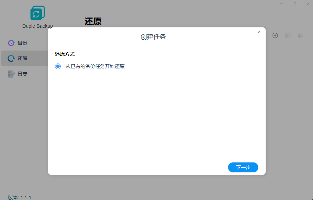Image resolution: width=313 pixels, height=200 pixels.
Task: Open the 日志 sidebar tab
Action: tap(22, 74)
